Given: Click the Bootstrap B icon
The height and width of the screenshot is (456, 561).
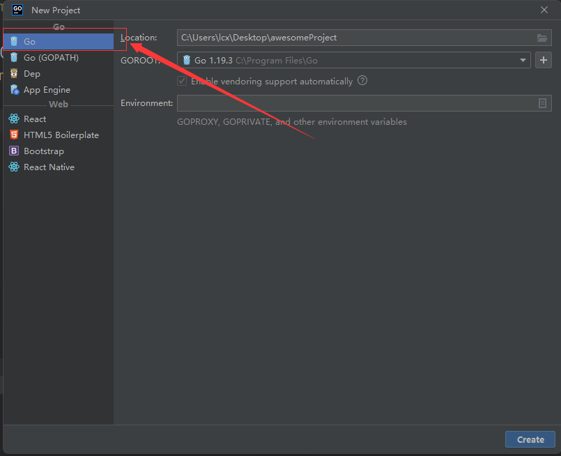Looking at the screenshot, I should [x=14, y=151].
